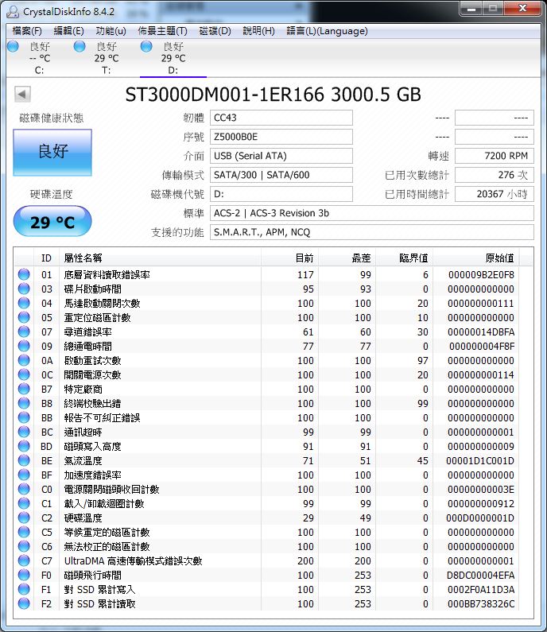Click the 29 °C temperature button
The width and height of the screenshot is (547, 632).
point(52,221)
